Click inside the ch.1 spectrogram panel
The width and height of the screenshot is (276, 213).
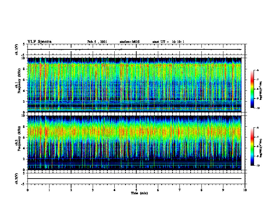[x=135, y=85]
